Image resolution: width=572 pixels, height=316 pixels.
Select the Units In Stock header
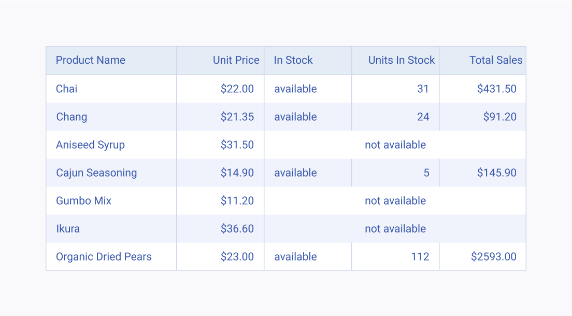[x=395, y=61]
